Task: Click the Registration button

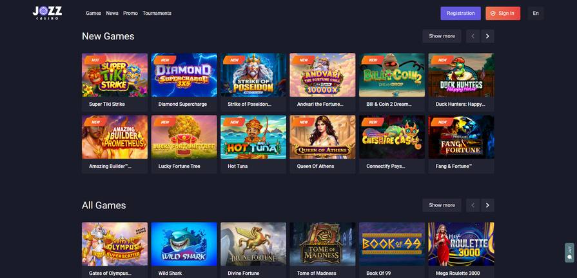Action: tap(461, 14)
